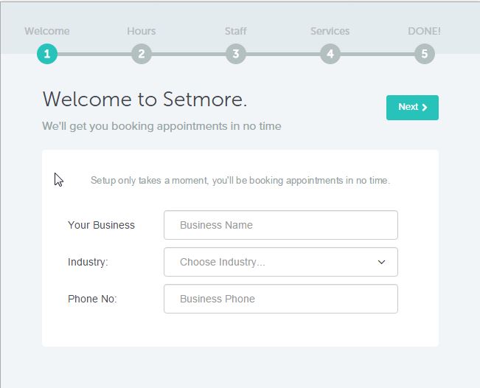Click the Welcome to Setmore heading
Screen dimensions: 480x388
(x=145, y=100)
